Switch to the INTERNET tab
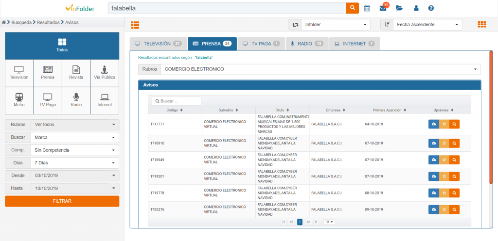Viewport: 498px width, 241px height. (355, 44)
